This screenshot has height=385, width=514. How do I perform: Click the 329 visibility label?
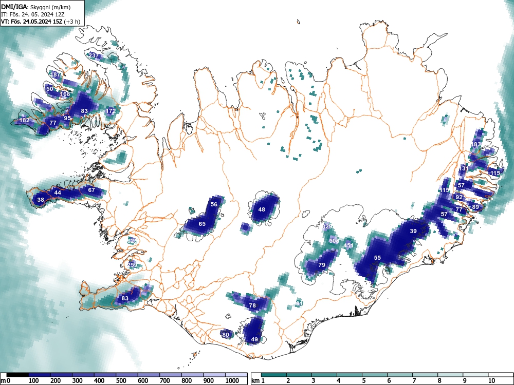point(327,226)
